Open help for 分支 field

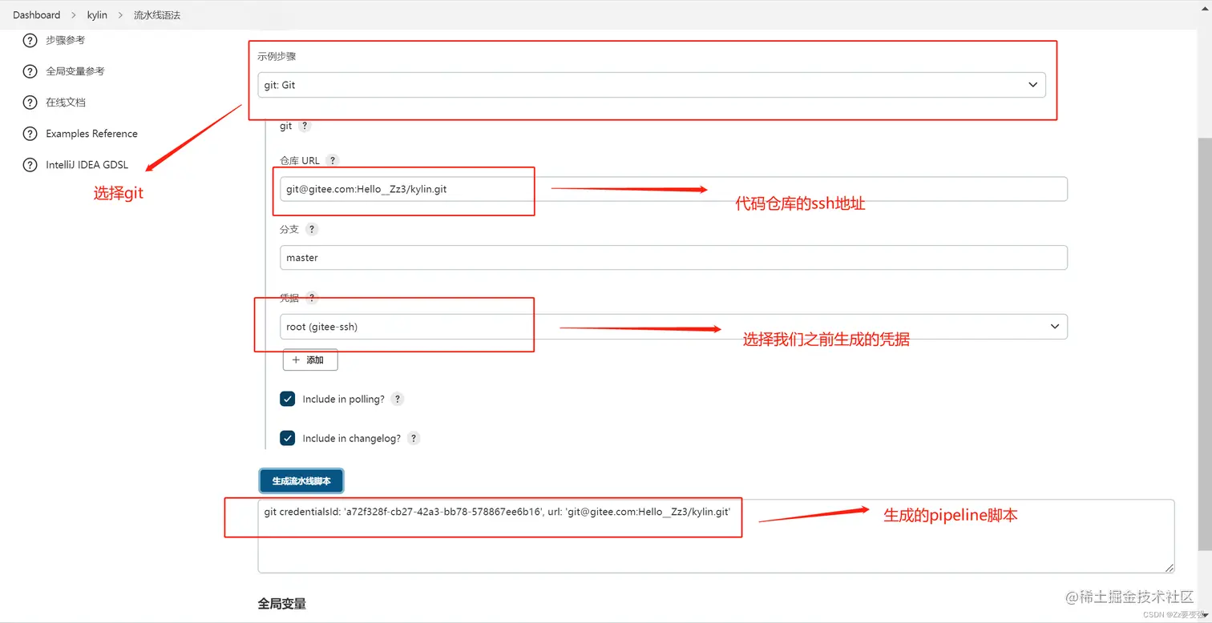[312, 229]
